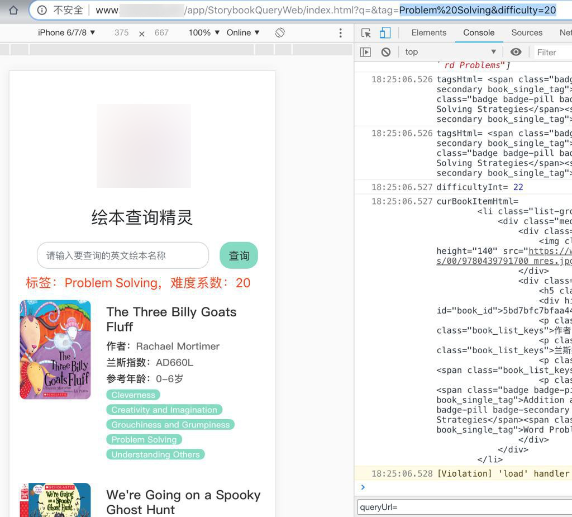Clear the console log
This screenshot has height=517, width=572.
(x=385, y=52)
